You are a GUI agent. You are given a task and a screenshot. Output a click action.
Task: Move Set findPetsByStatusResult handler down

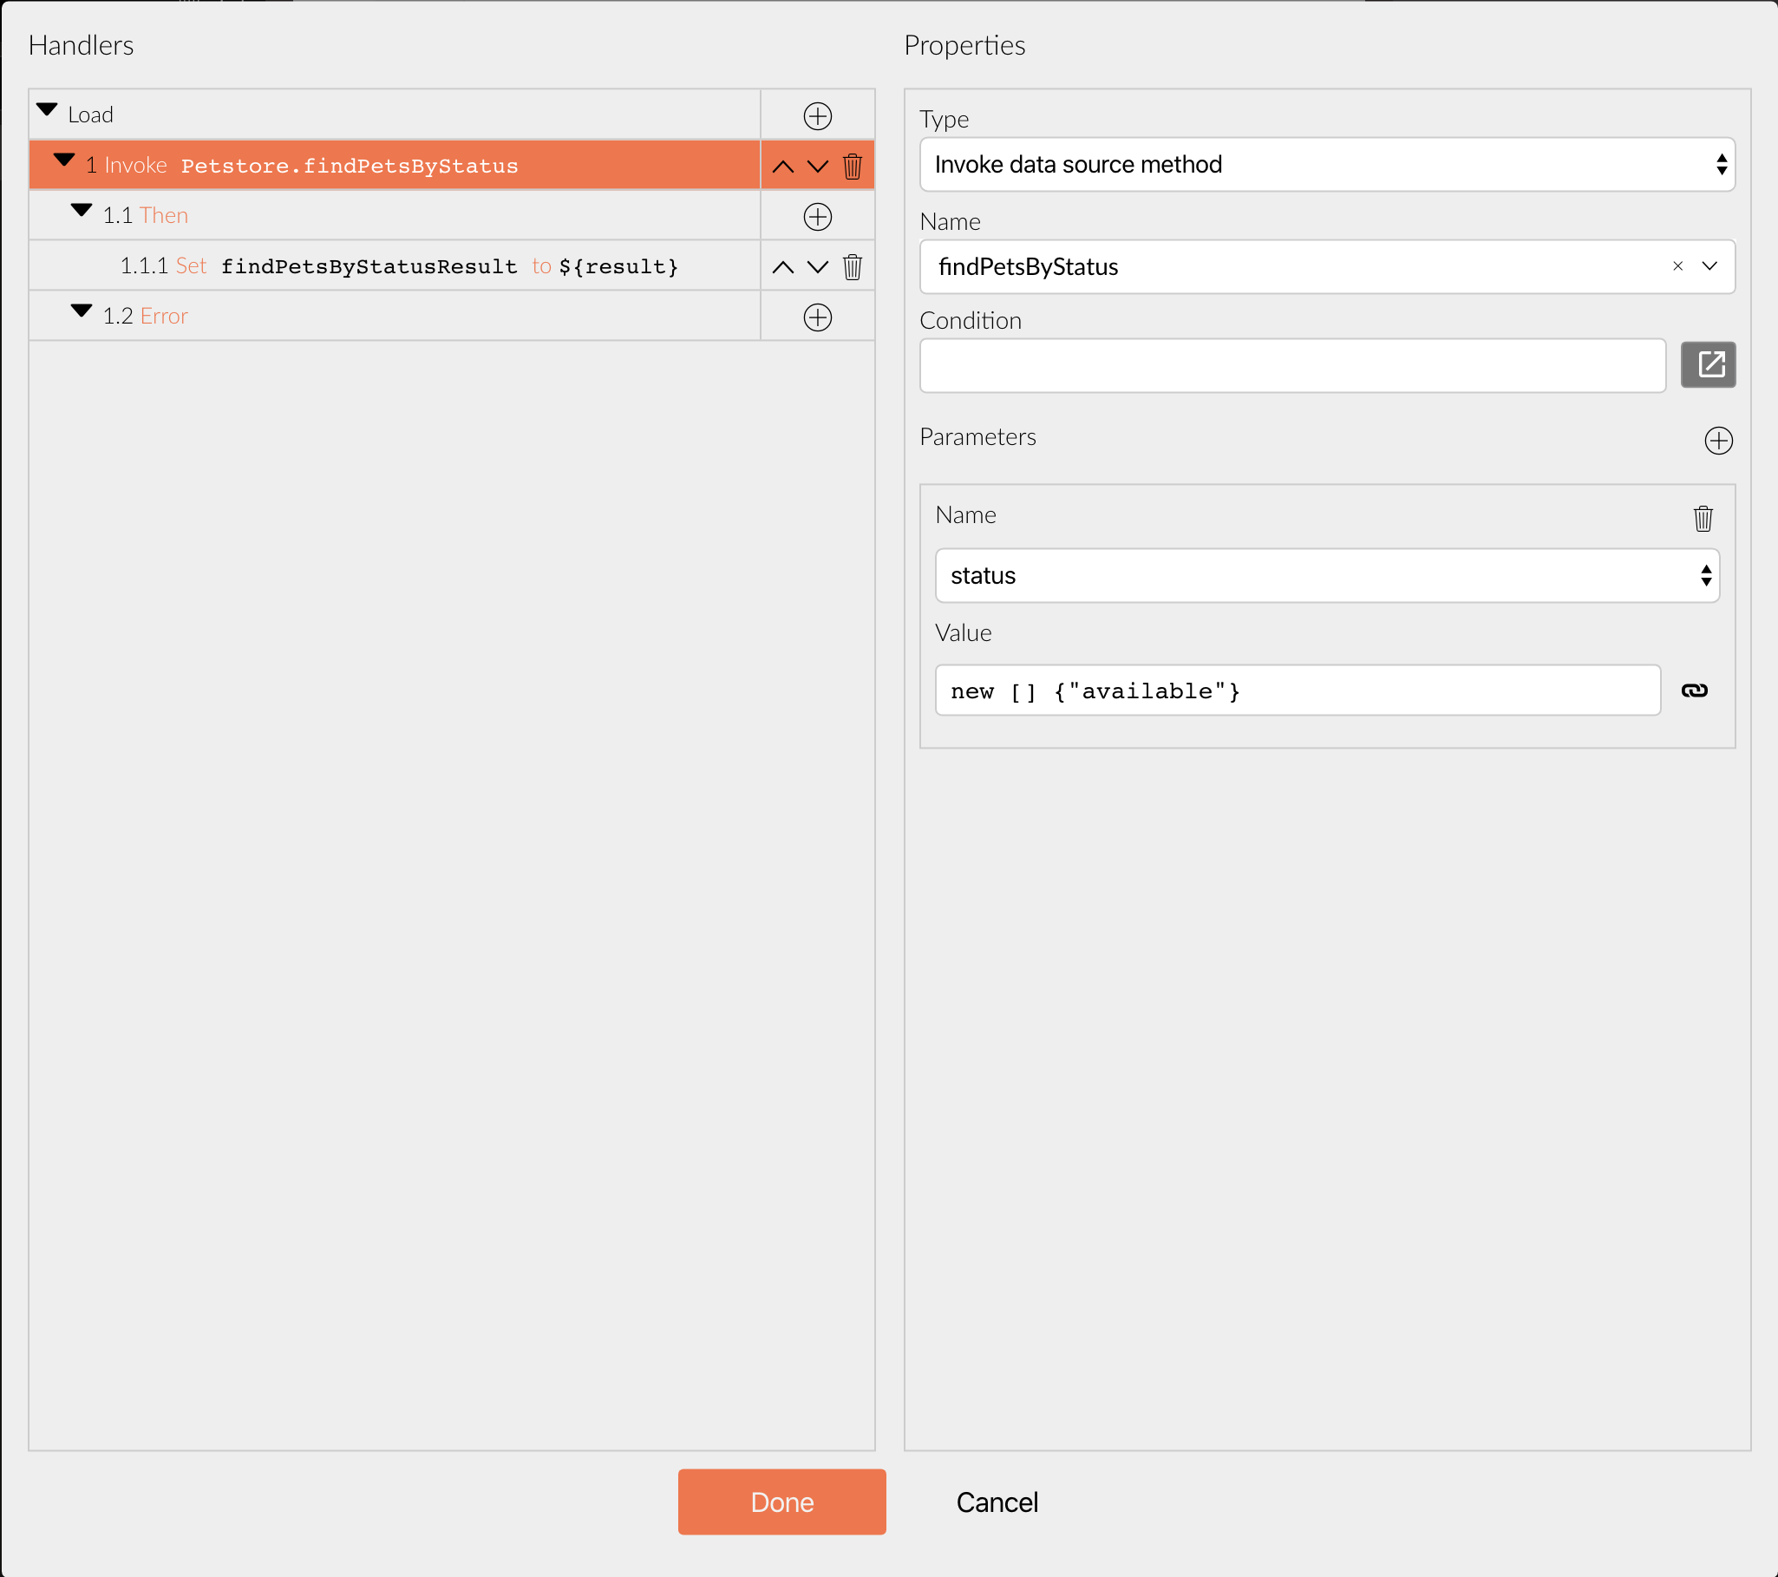(817, 267)
